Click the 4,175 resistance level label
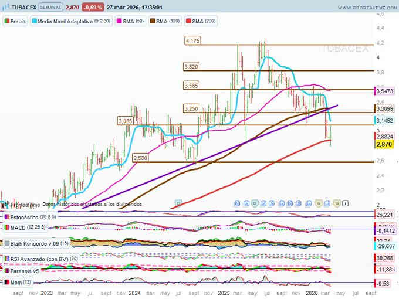This screenshot has width=399, height=299. click(192, 41)
